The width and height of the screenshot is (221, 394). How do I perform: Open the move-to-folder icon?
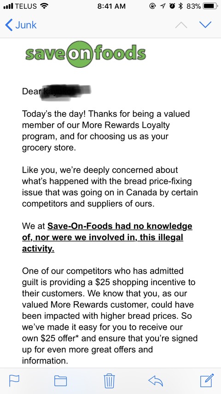click(60, 381)
